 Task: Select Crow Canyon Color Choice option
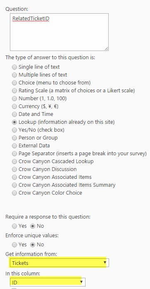[x=14, y=193]
